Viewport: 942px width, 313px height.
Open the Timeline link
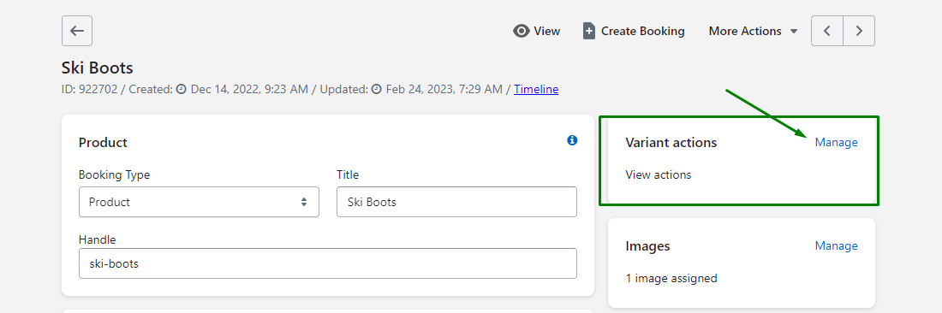pos(536,89)
